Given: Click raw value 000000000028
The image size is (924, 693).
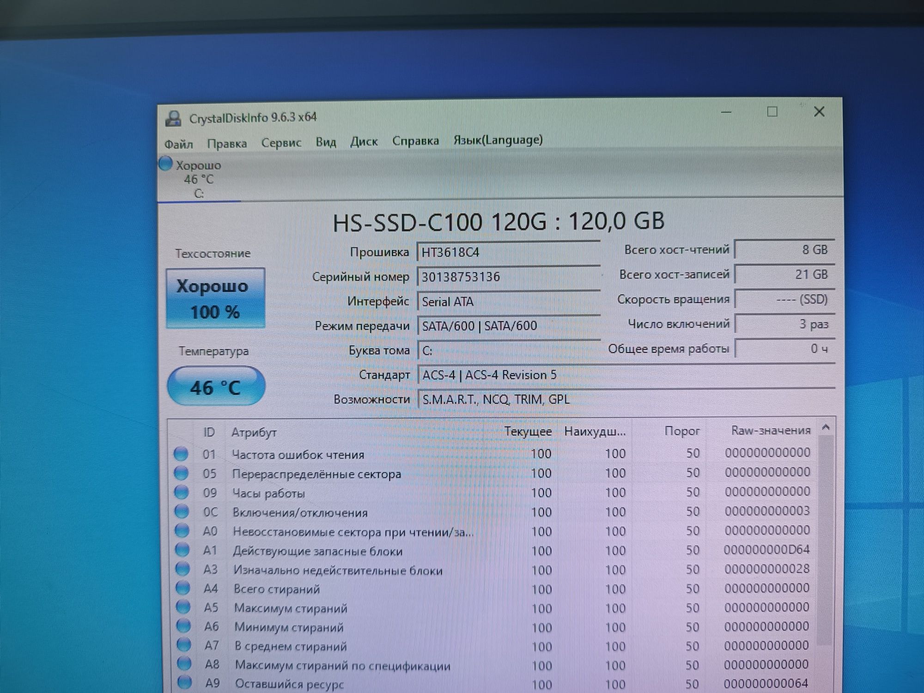Looking at the screenshot, I should click(767, 569).
